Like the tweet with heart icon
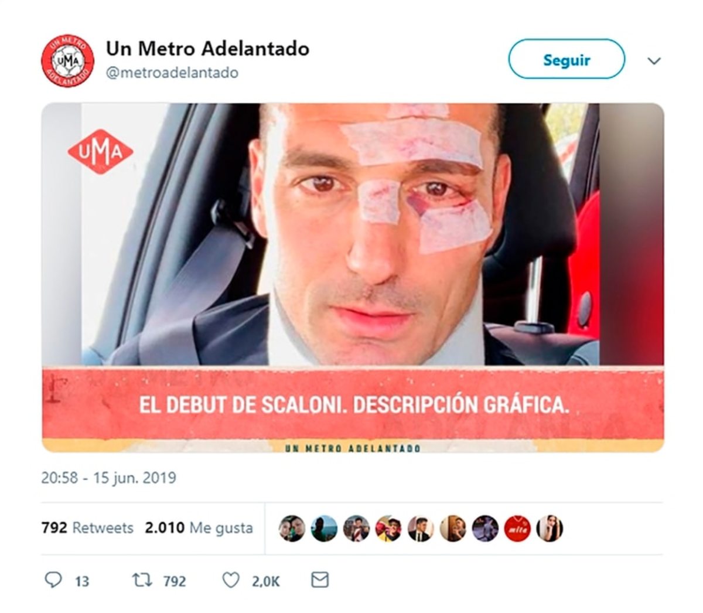703x613 pixels. click(x=231, y=580)
